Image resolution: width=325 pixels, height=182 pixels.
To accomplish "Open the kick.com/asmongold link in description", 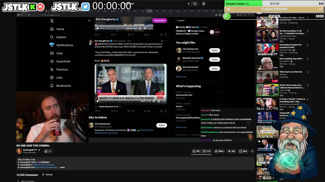I will pos(46,167).
